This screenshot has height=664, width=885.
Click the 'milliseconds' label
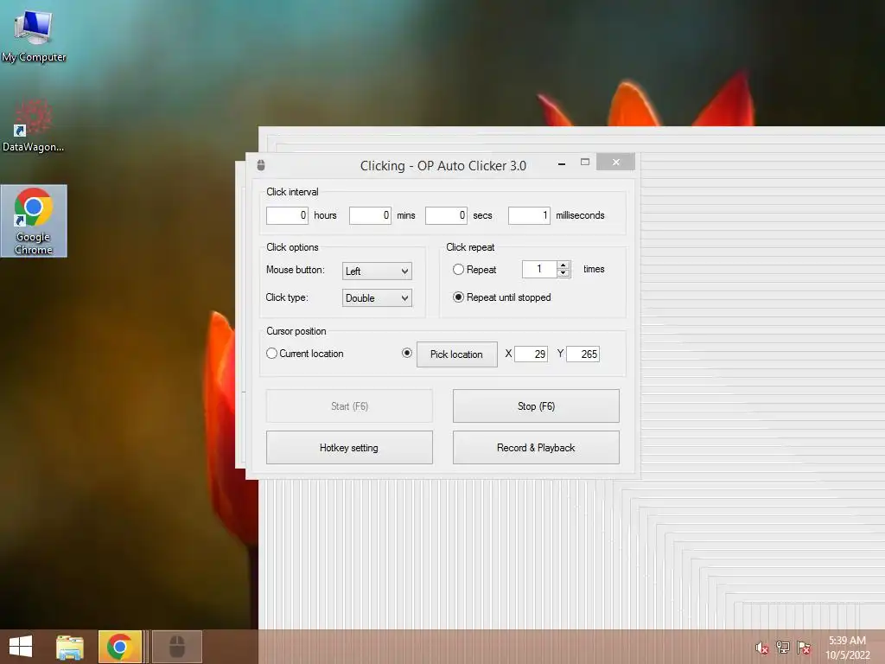point(580,215)
